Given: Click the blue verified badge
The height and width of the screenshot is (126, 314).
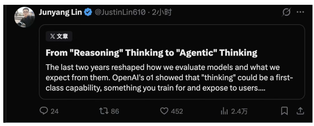Looking at the screenshot, I should pyautogui.click(x=88, y=13).
